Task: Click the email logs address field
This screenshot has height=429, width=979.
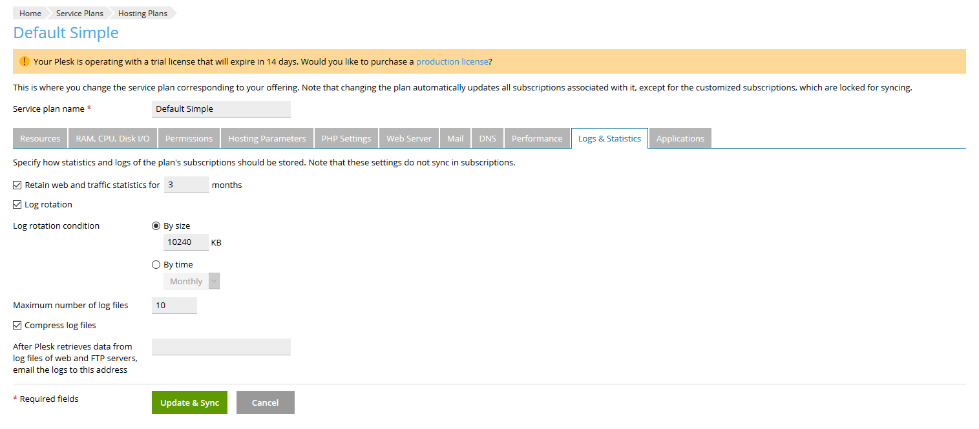Action: (x=221, y=347)
